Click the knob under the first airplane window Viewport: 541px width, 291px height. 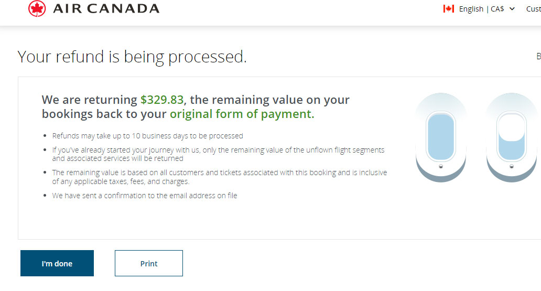(440, 166)
